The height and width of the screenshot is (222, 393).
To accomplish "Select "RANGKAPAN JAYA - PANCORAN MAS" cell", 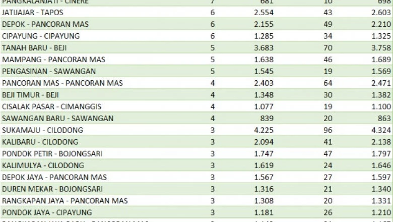I will pyautogui.click(x=65, y=201).
